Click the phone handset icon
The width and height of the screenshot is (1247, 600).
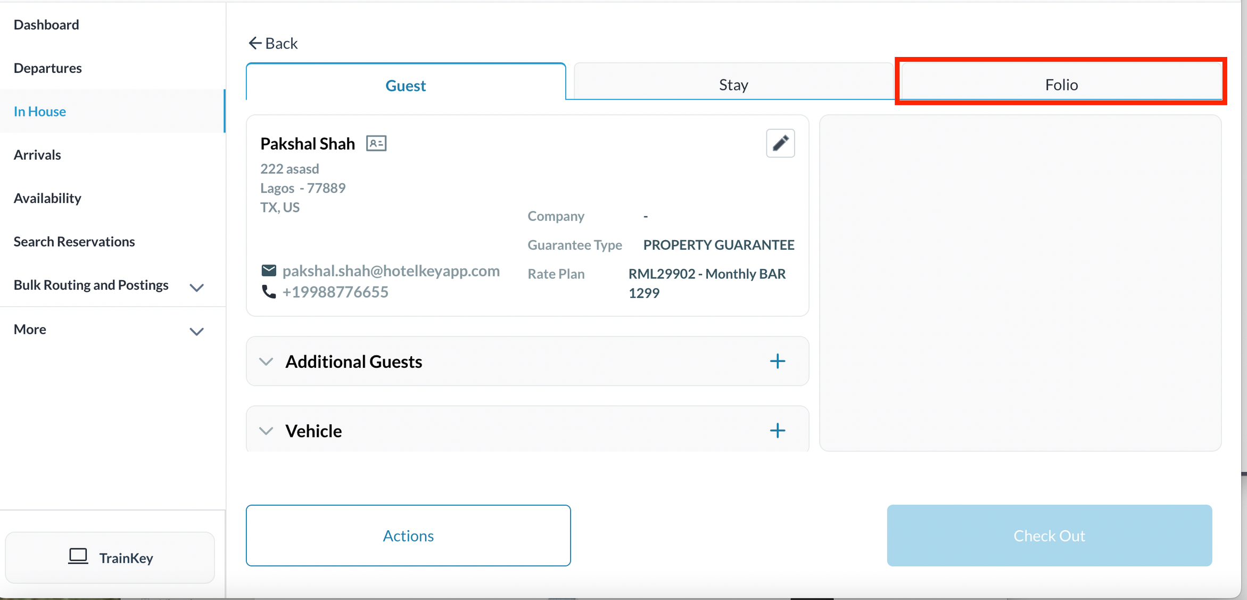tap(269, 292)
